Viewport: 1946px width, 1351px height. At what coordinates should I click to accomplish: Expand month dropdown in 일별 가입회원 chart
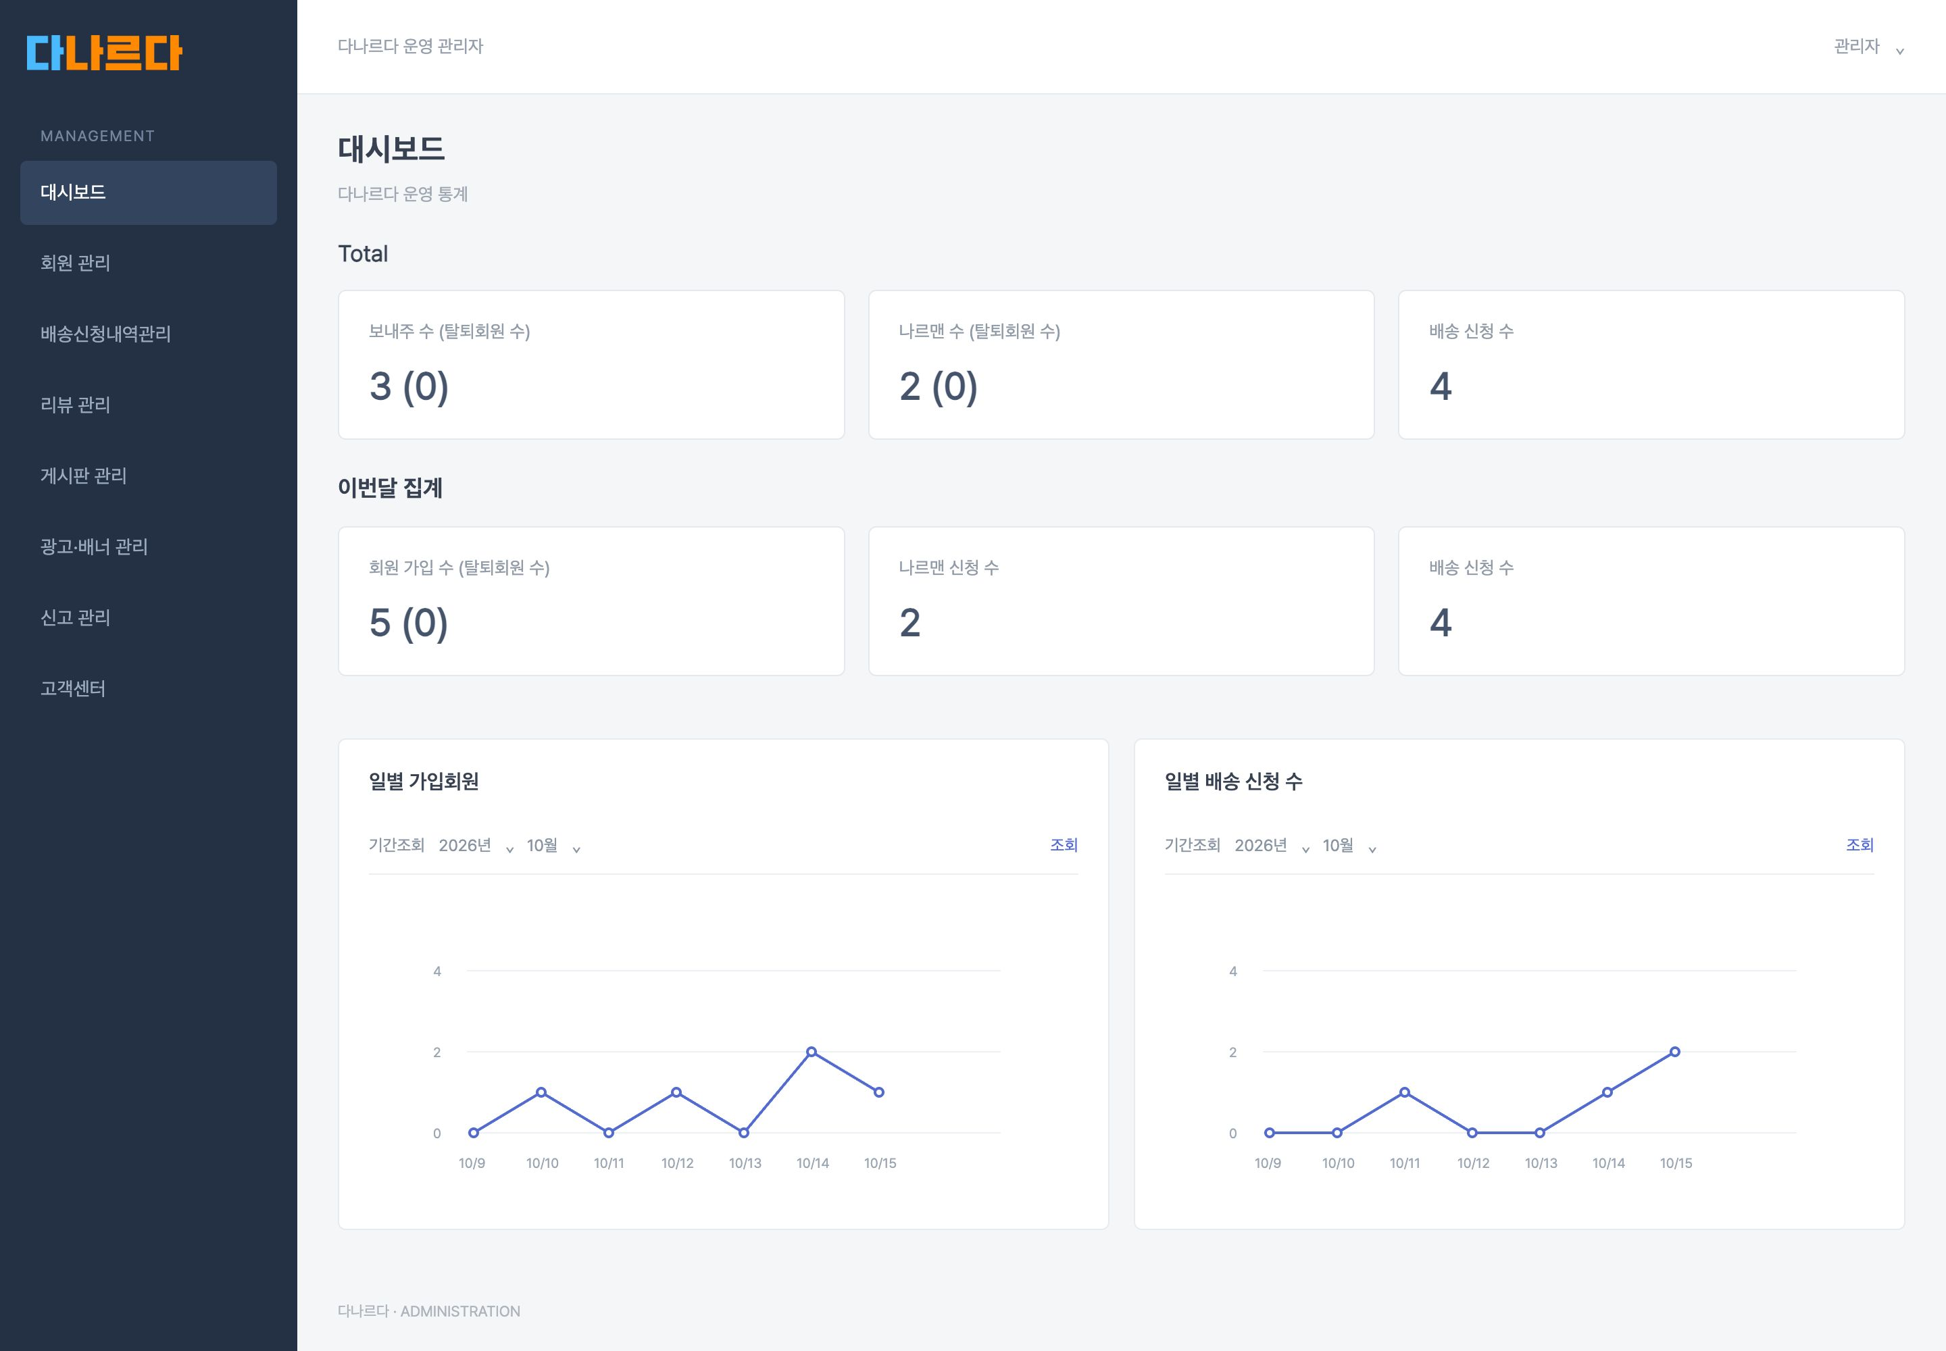[553, 846]
